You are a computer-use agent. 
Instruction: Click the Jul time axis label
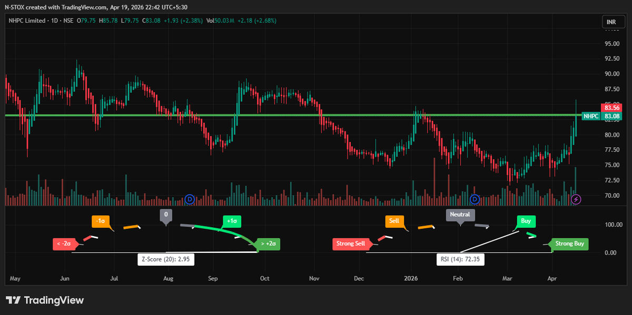pyautogui.click(x=114, y=278)
